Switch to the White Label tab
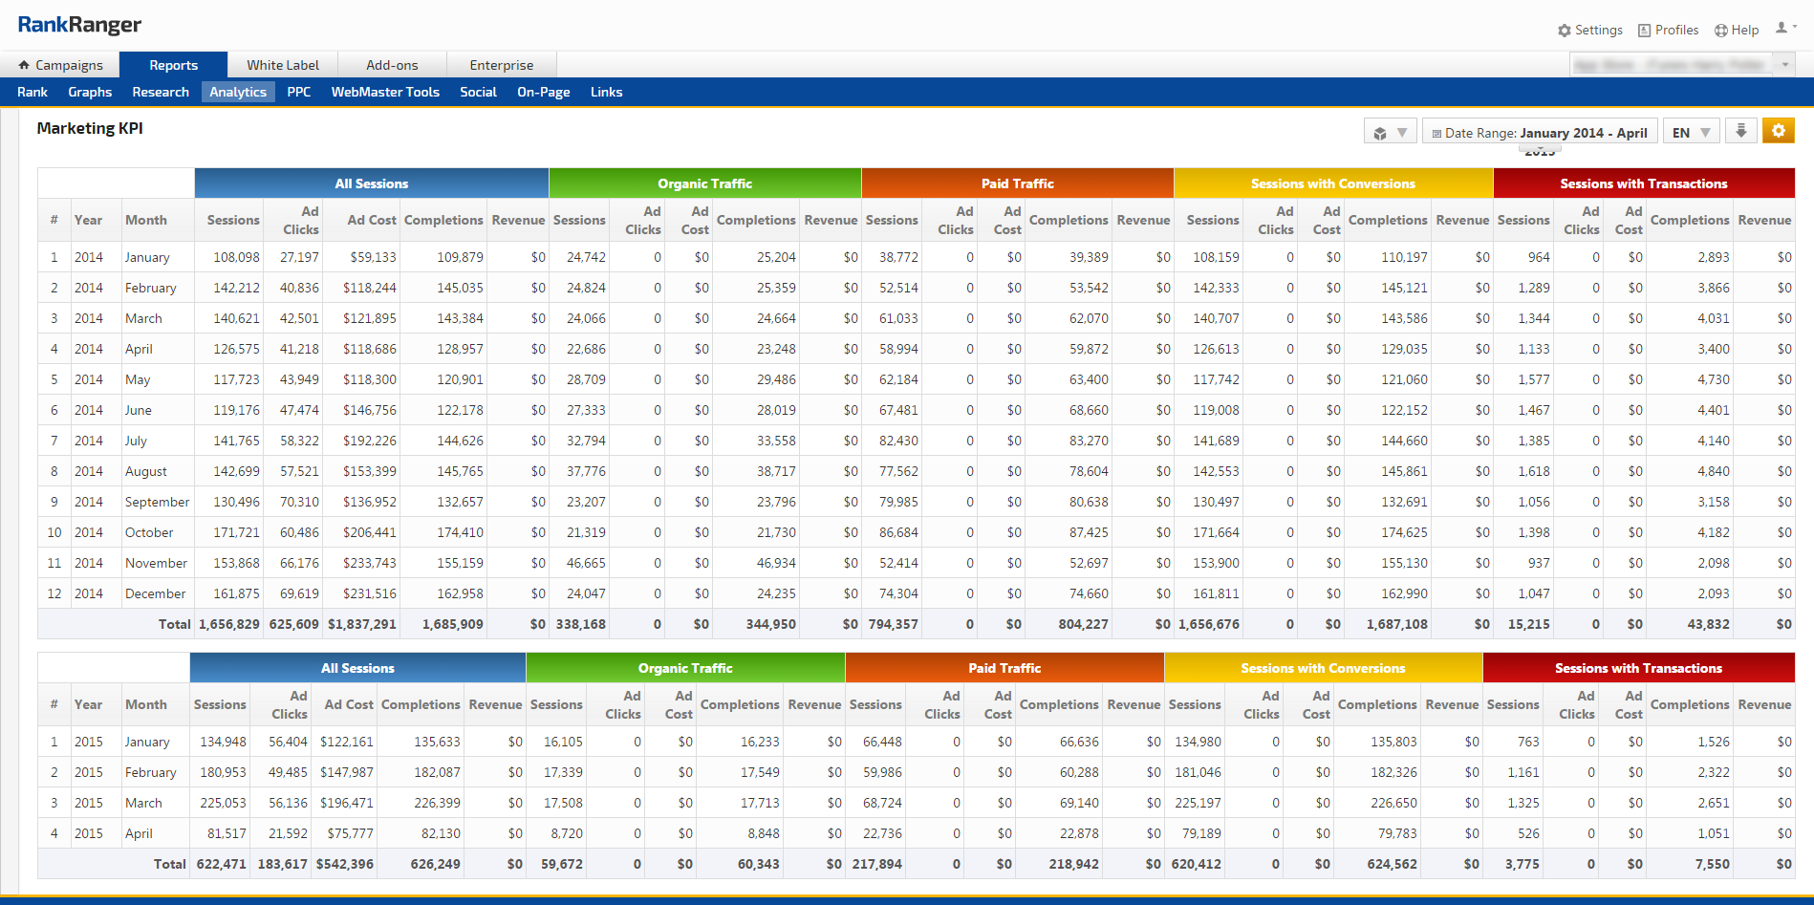Image resolution: width=1814 pixels, height=905 pixels. [283, 65]
